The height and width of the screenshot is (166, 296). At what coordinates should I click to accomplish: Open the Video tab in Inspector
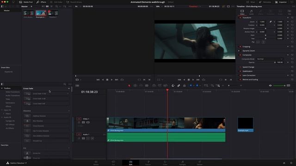click(242, 12)
